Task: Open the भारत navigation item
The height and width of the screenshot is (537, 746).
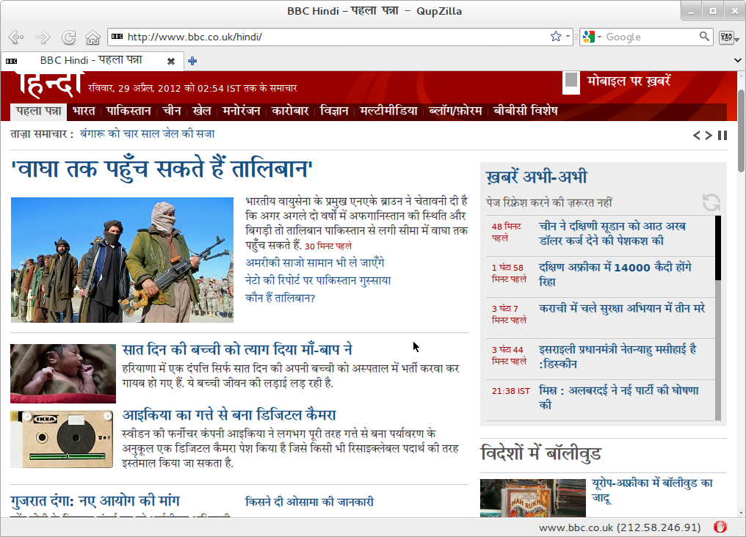Action: (x=84, y=112)
